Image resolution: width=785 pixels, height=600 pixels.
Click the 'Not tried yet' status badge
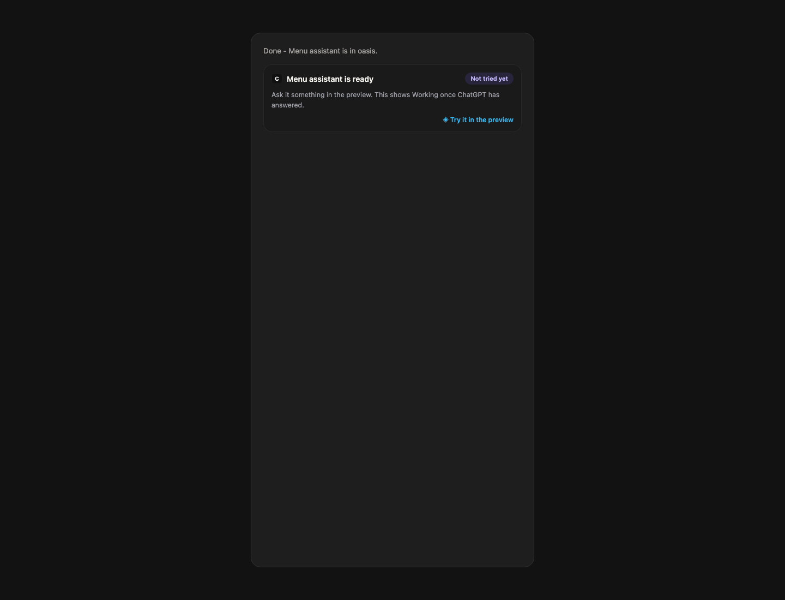[x=489, y=79]
